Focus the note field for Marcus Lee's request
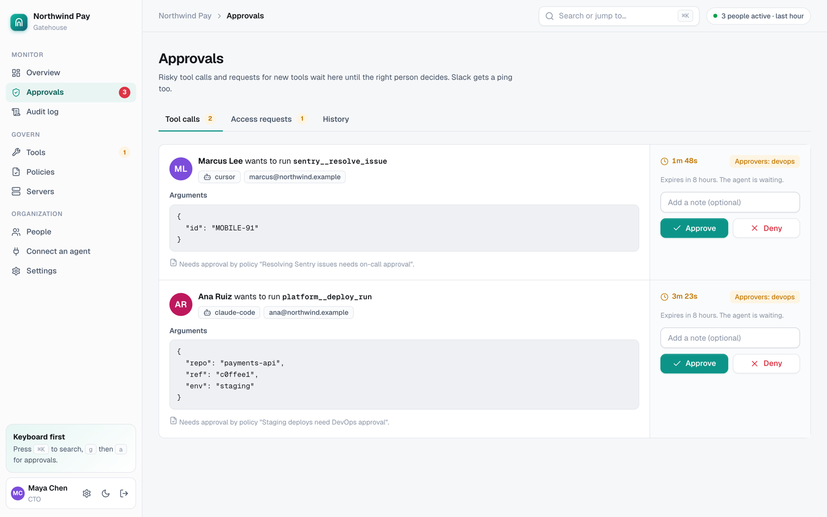The width and height of the screenshot is (827, 517). tap(730, 202)
